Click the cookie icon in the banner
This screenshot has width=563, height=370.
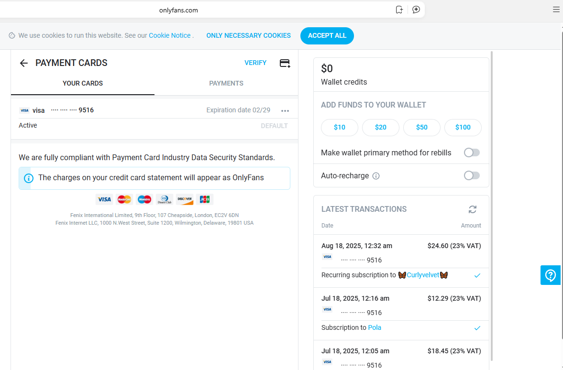[x=12, y=35]
